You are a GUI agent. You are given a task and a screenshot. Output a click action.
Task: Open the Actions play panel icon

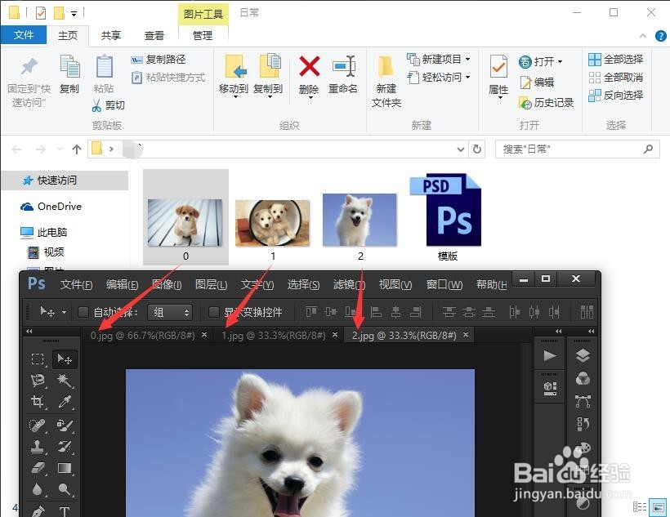point(550,355)
